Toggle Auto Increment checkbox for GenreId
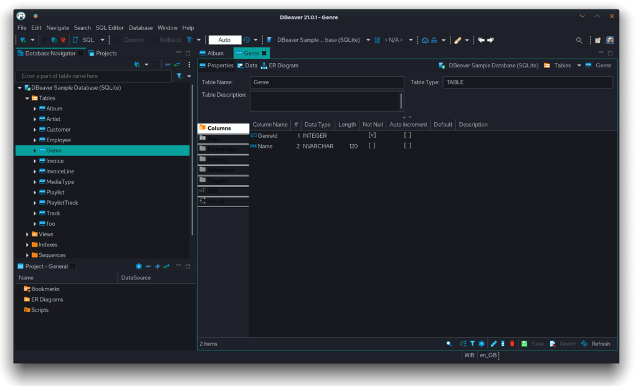 (407, 135)
